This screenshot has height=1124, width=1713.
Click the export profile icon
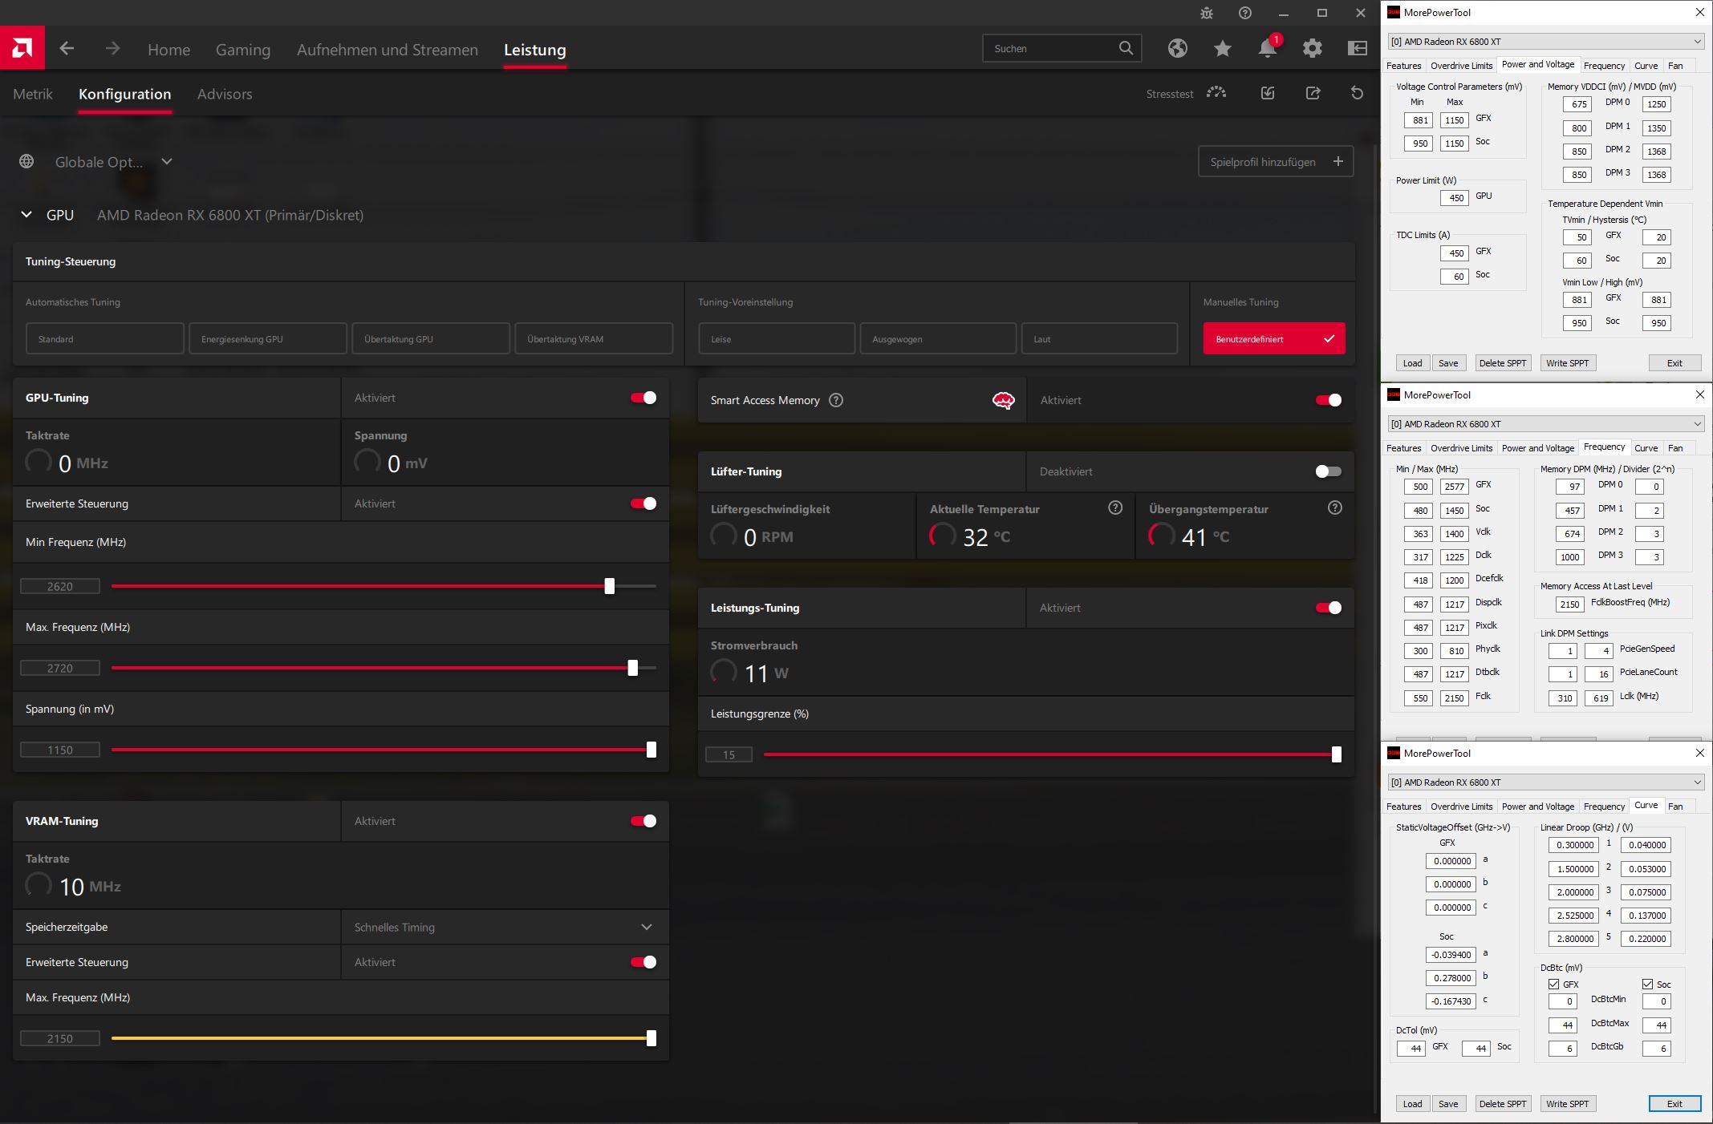pos(1313,93)
